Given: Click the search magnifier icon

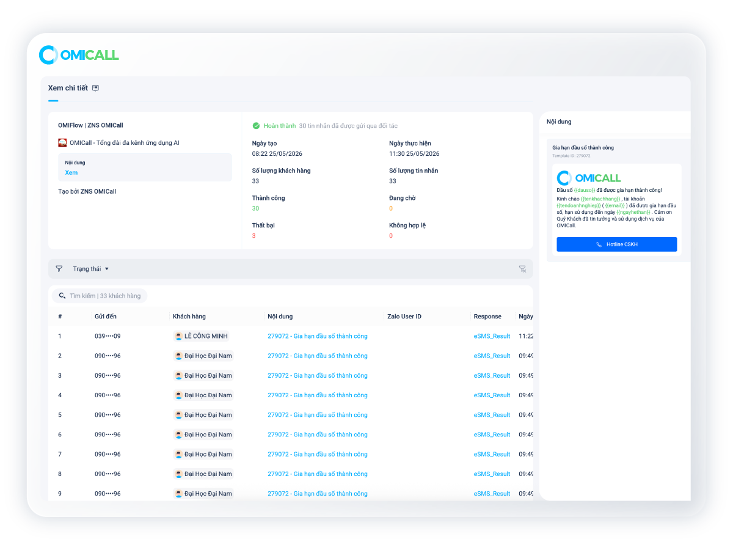Looking at the screenshot, I should click(62, 296).
